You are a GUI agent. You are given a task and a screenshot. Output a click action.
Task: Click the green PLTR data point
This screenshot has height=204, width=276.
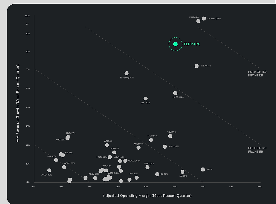[x=175, y=44]
